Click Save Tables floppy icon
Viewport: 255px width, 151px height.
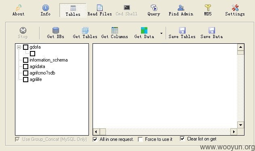(182, 30)
